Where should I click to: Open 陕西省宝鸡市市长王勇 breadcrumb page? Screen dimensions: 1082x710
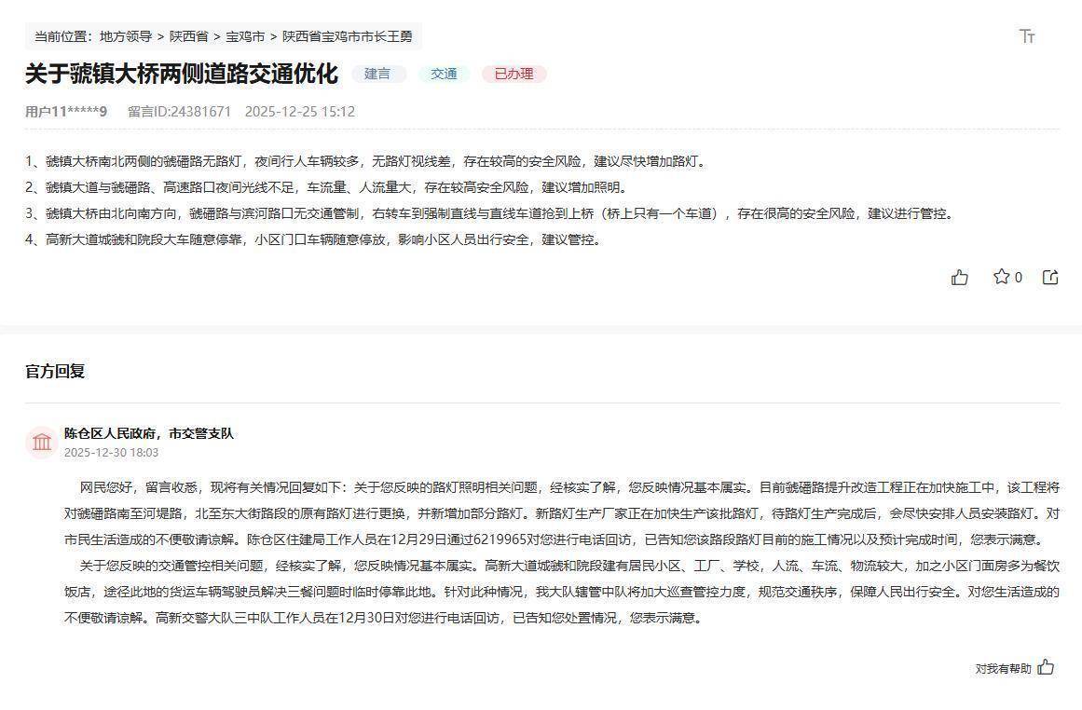347,36
